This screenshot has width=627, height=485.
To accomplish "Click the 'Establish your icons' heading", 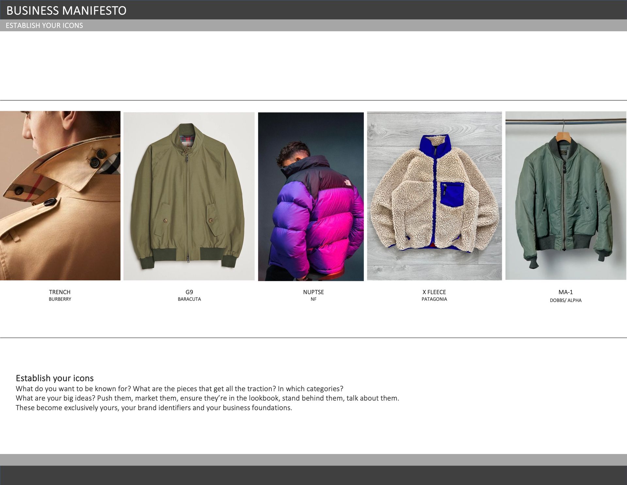I will tap(55, 378).
